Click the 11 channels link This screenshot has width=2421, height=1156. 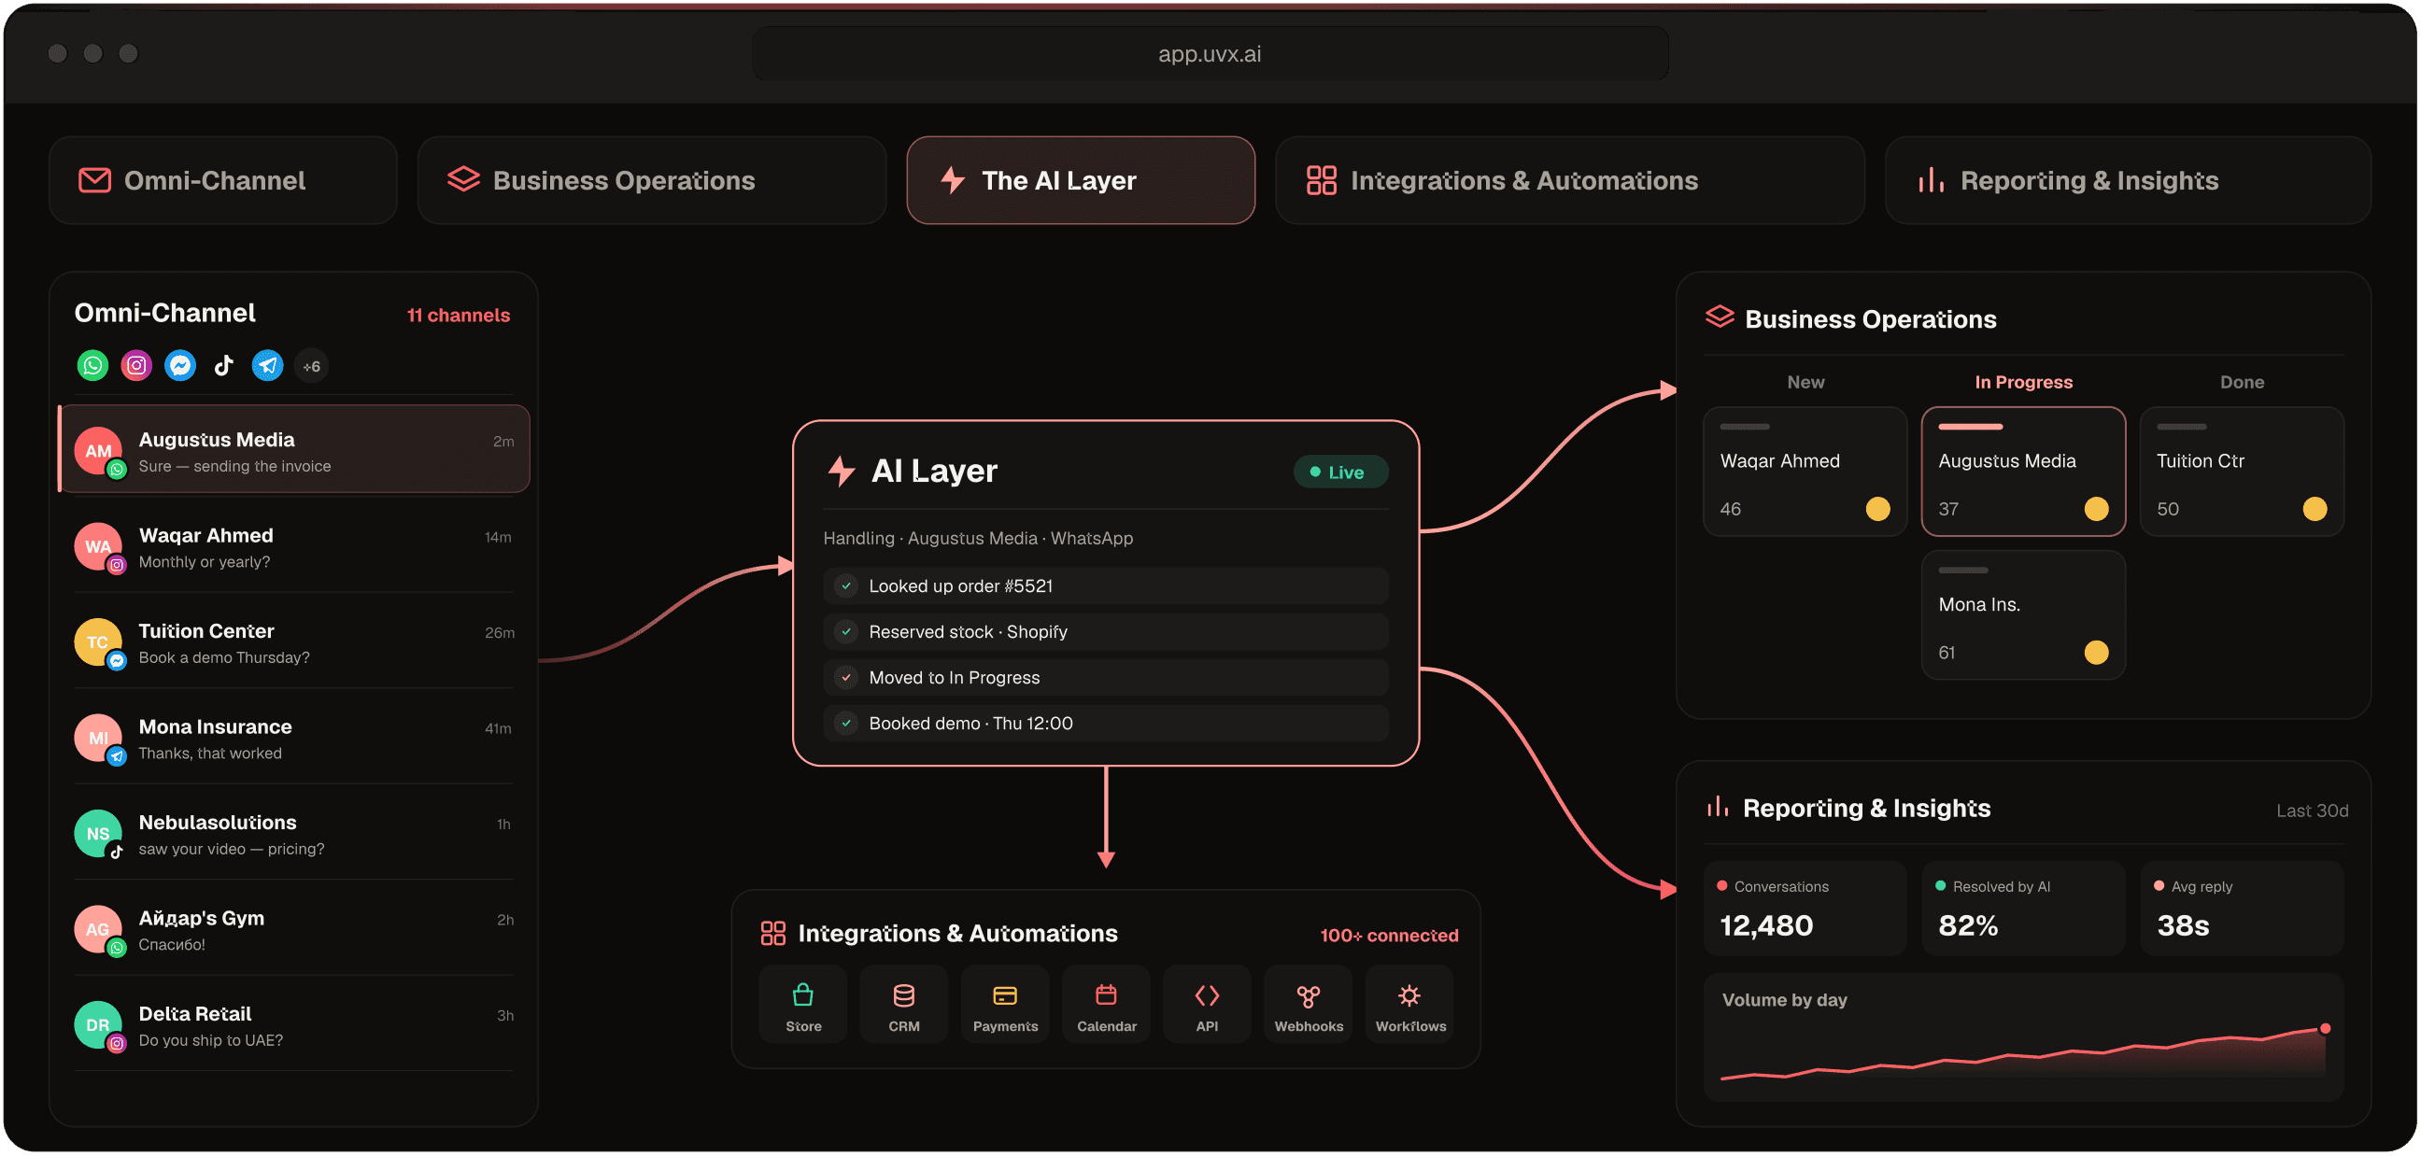pyautogui.click(x=459, y=316)
